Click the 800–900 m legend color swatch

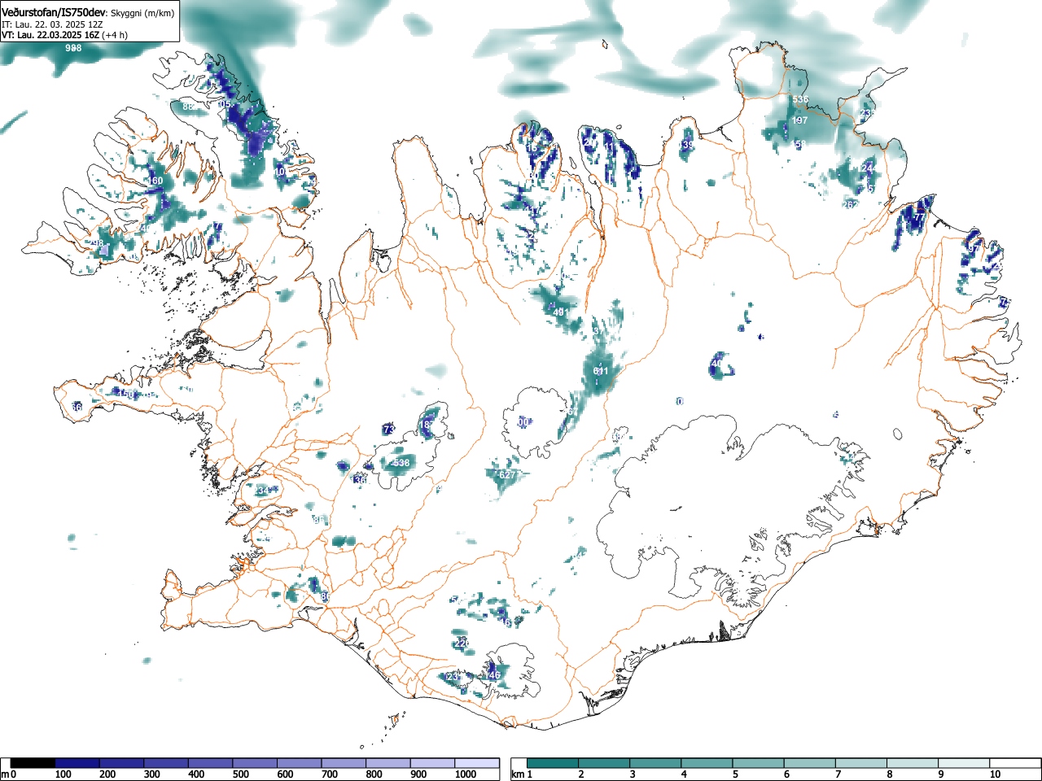pos(387,763)
